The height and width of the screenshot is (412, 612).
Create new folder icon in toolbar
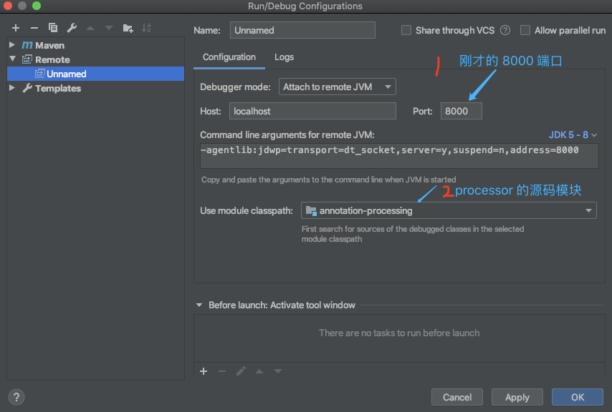(x=128, y=28)
